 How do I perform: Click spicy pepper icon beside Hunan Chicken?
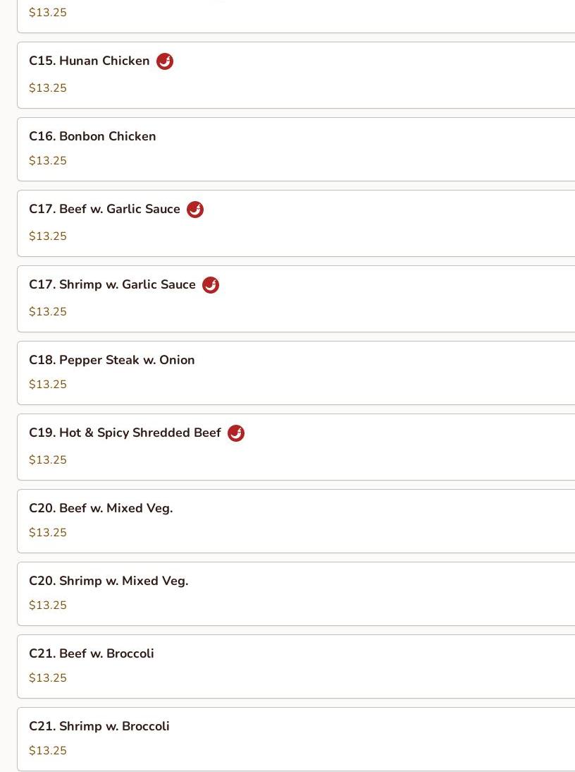click(x=165, y=61)
